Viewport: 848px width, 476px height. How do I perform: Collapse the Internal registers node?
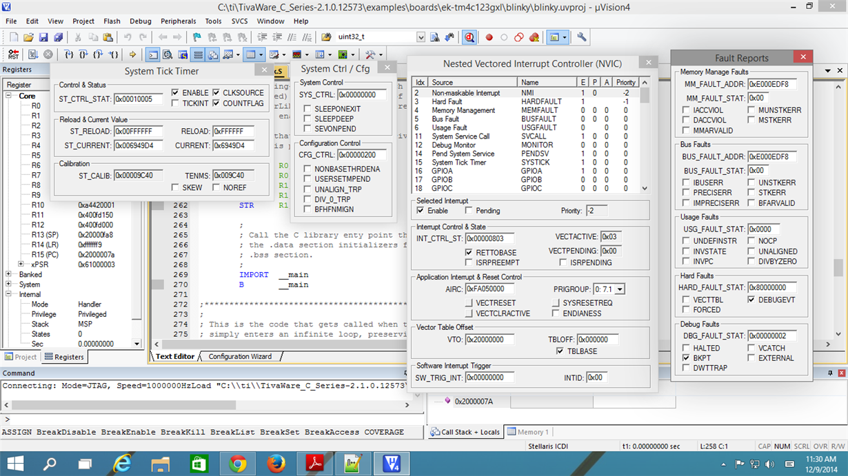pos(8,294)
